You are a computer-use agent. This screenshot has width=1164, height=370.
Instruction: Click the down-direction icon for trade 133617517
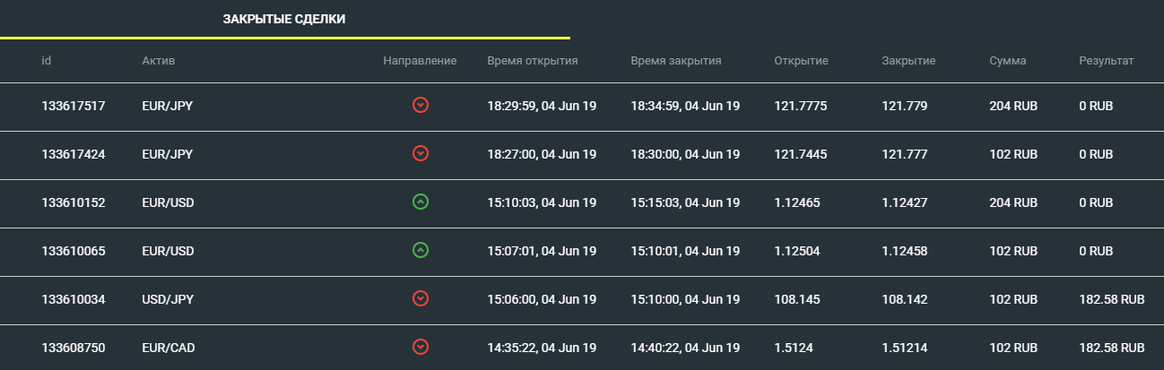pos(420,106)
